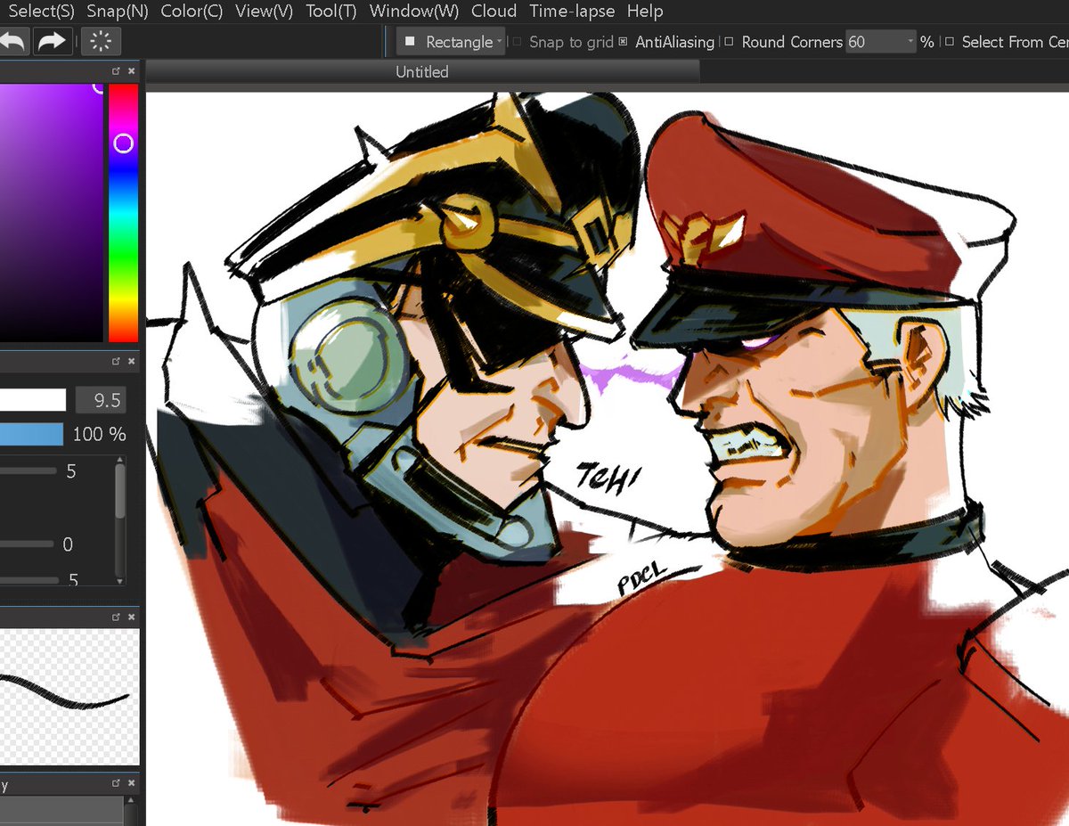This screenshot has height=826, width=1069.
Task: Undock the bottom panel ending in 'y'
Action: tap(116, 784)
